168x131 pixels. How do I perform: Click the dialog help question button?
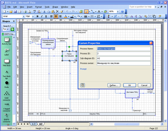83,85
